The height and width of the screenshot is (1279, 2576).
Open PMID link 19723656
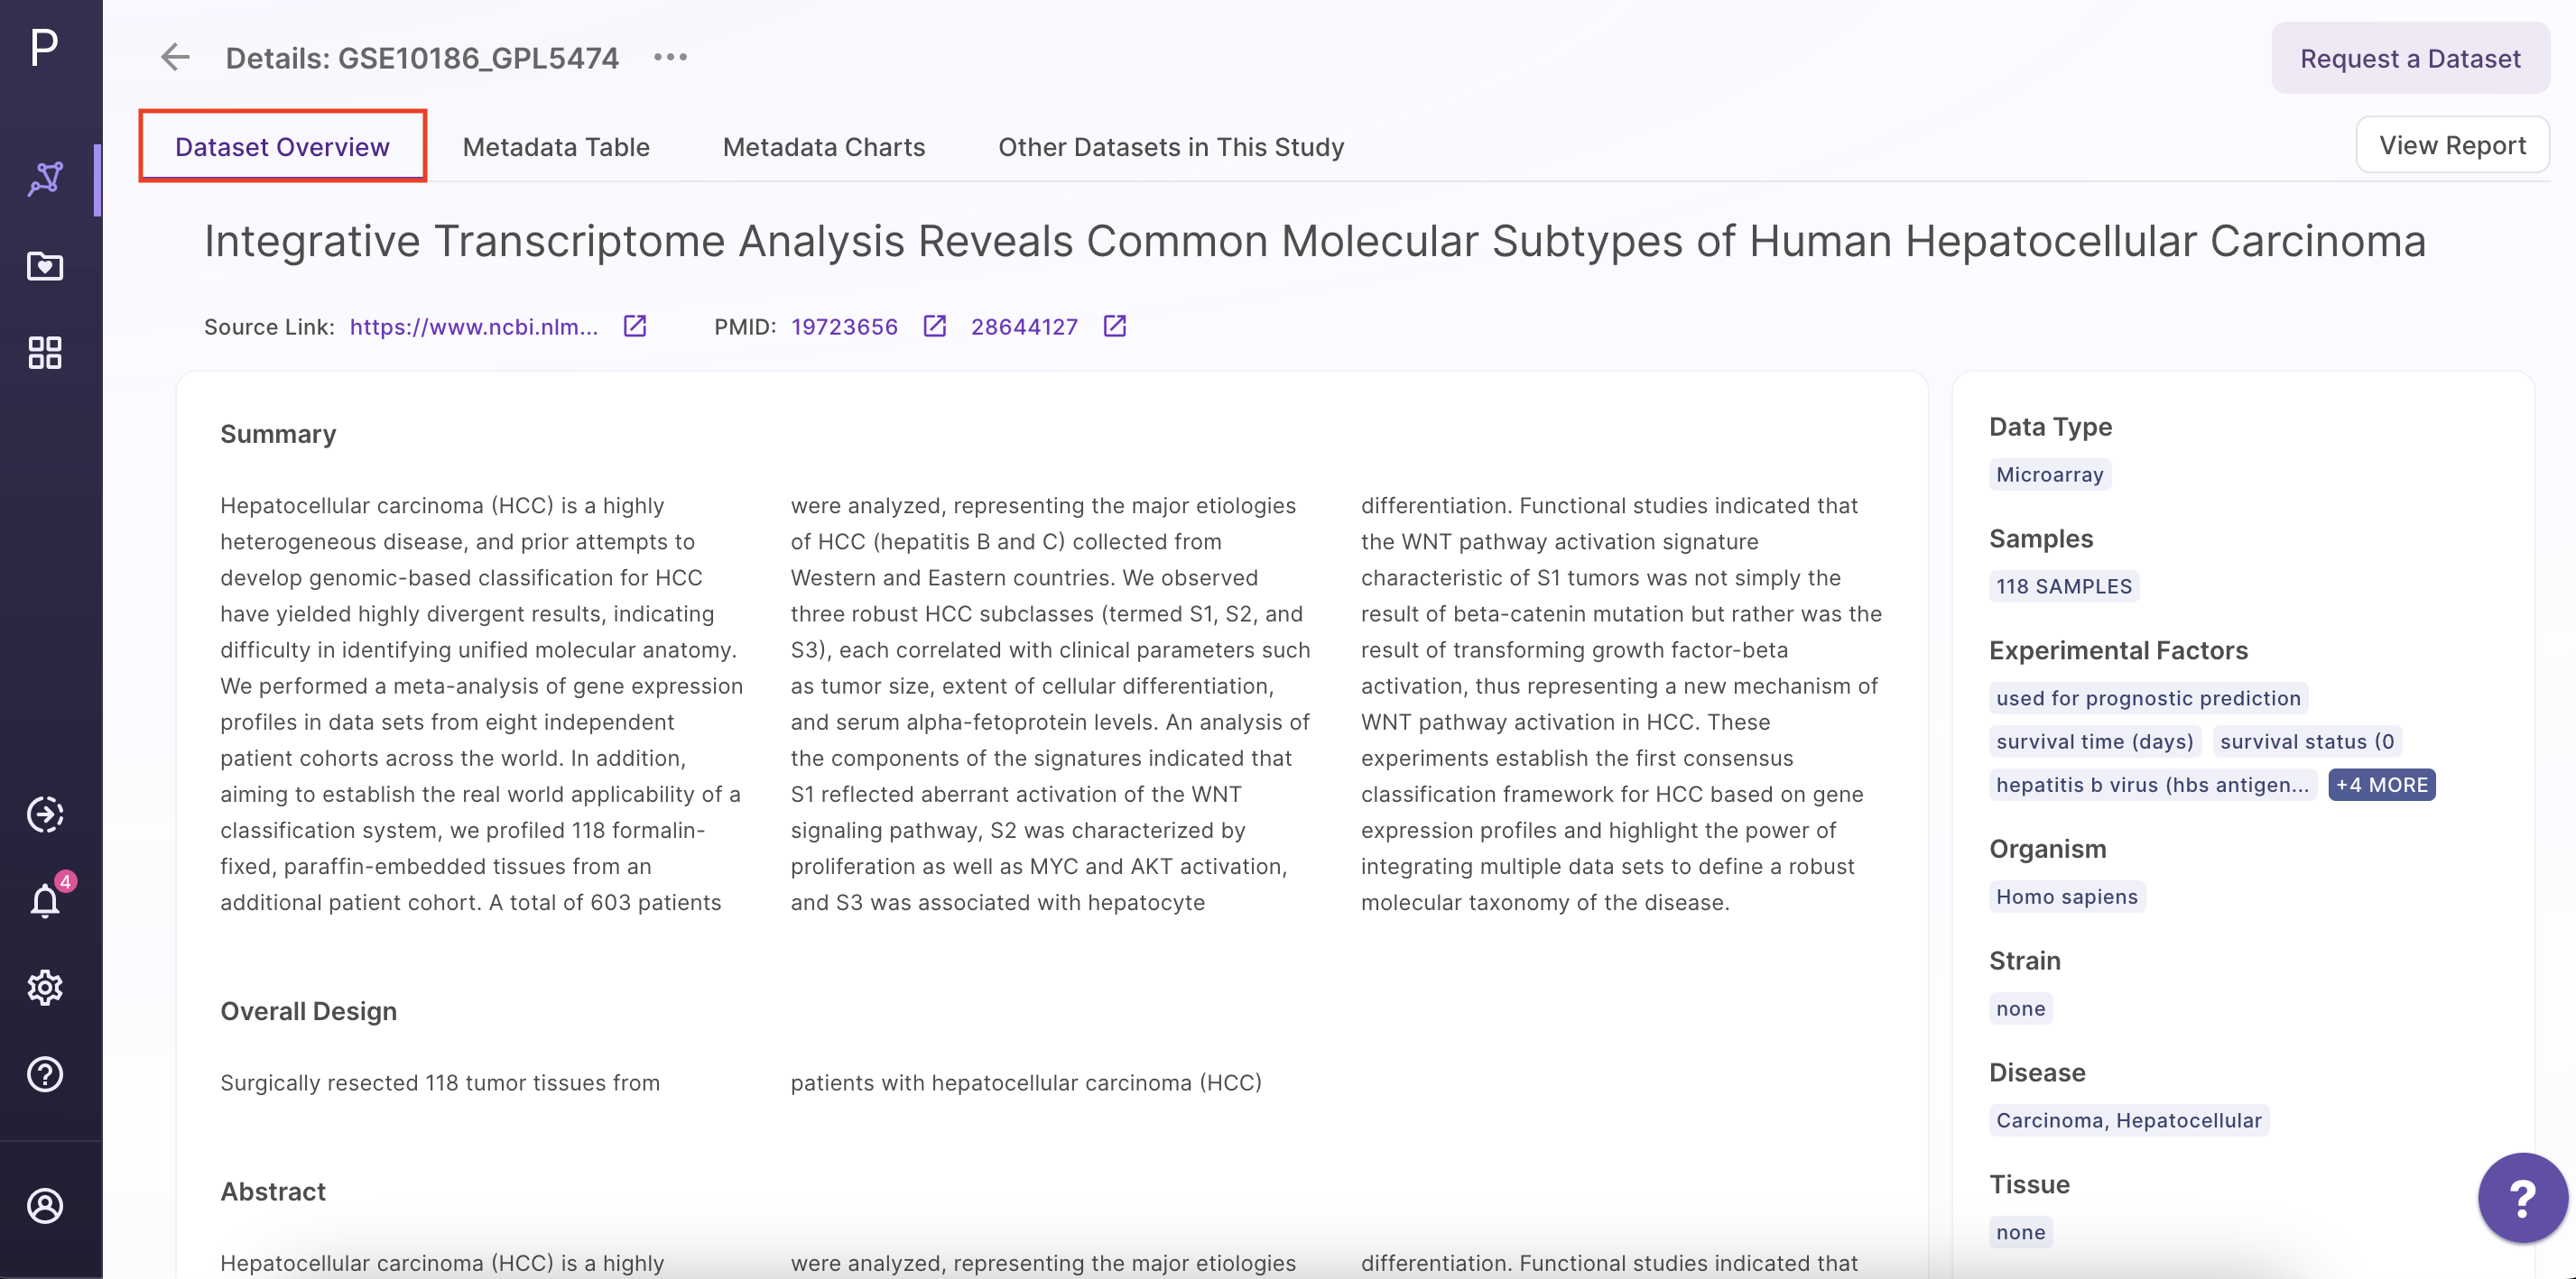pyautogui.click(x=844, y=327)
